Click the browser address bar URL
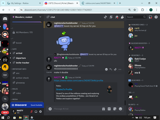The height and width of the screenshot is (120, 160). click(x=58, y=10)
